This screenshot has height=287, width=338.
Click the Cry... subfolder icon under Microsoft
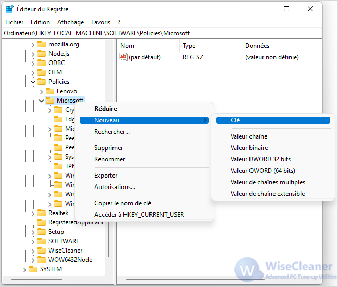(x=58, y=110)
